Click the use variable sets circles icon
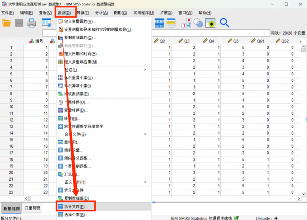Viewport: 307px width, 220px height. tap(198, 23)
